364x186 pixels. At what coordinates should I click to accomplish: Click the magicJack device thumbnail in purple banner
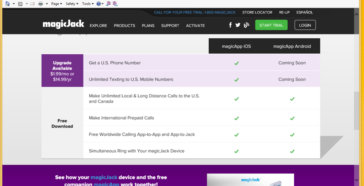pos(250,180)
